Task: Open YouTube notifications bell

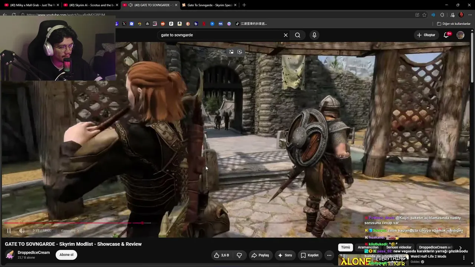Action: [446, 35]
